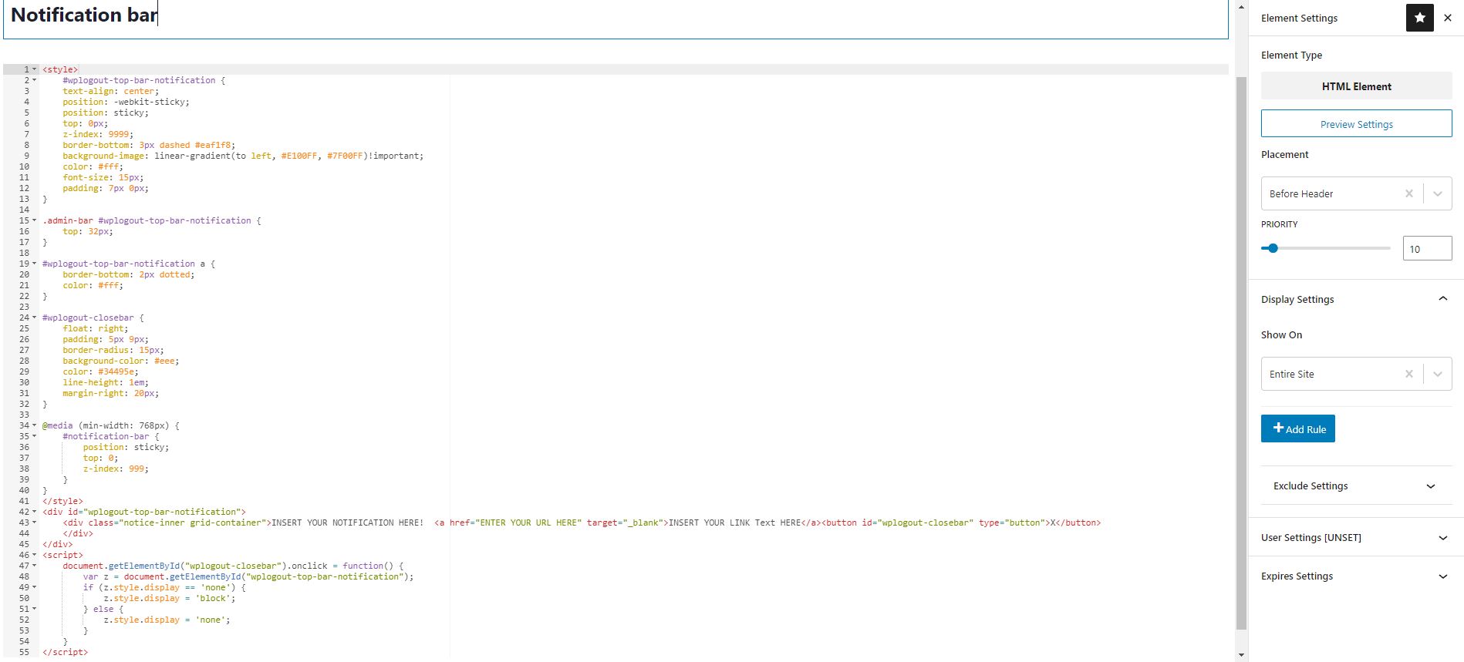Screen dimensions: 1464x662
Task: Select the HTML Element type button
Action: tap(1356, 86)
